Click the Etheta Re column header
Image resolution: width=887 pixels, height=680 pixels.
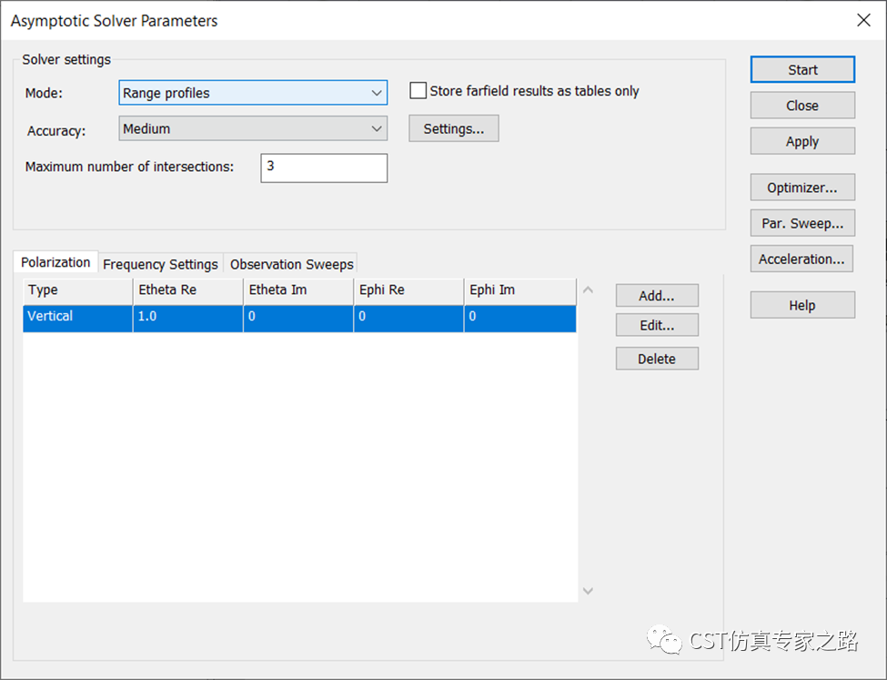[187, 291]
